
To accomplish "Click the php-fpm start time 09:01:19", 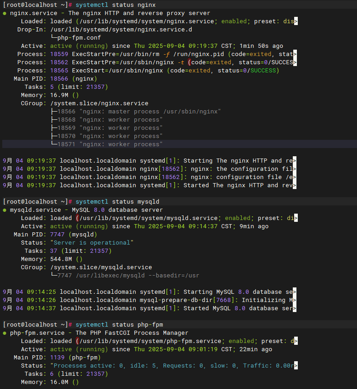I will 203,349.
